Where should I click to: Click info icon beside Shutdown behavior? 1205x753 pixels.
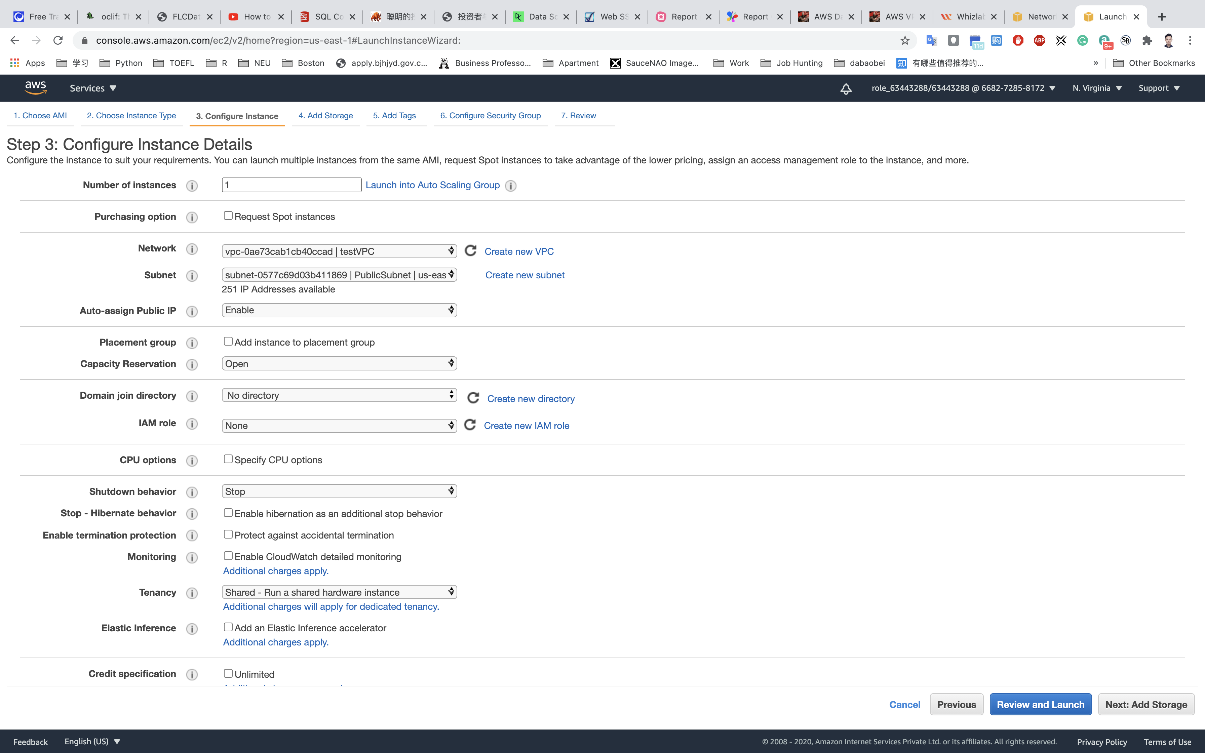coord(192,492)
